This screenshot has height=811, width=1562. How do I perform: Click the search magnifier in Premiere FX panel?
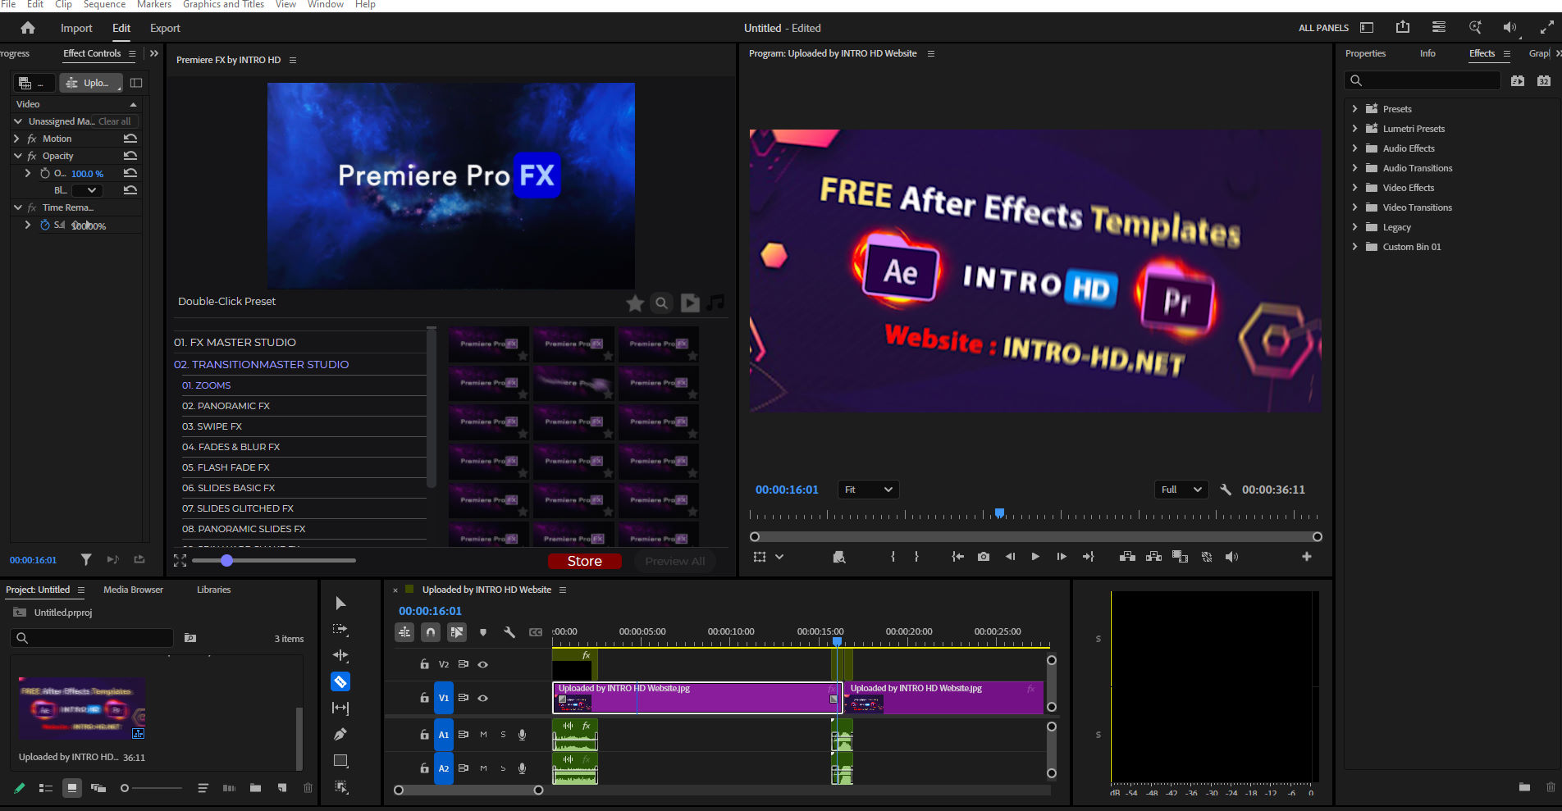[x=661, y=303]
